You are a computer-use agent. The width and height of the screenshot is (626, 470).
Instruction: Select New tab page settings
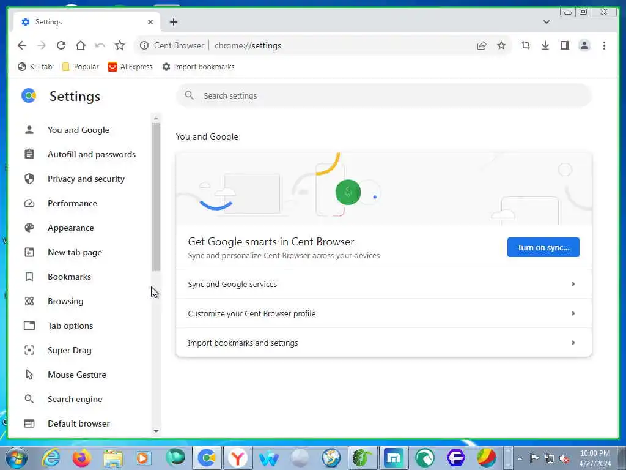[x=75, y=252]
